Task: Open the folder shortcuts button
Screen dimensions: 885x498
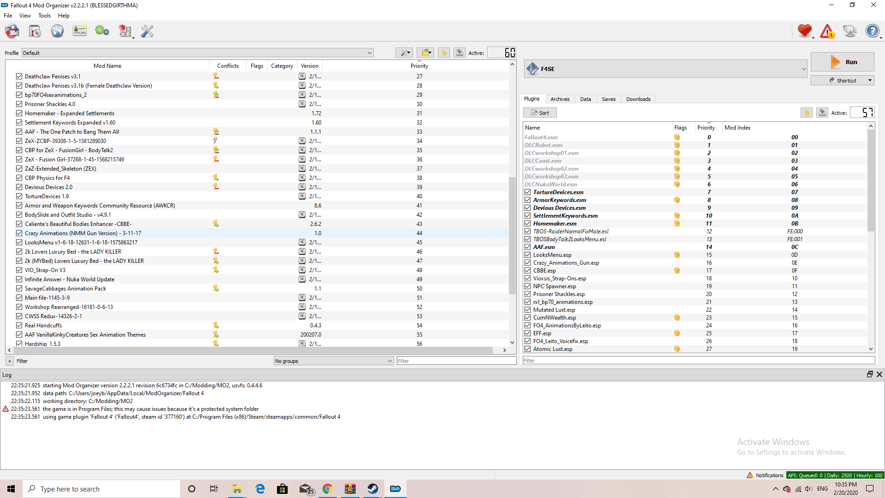Action: point(425,53)
